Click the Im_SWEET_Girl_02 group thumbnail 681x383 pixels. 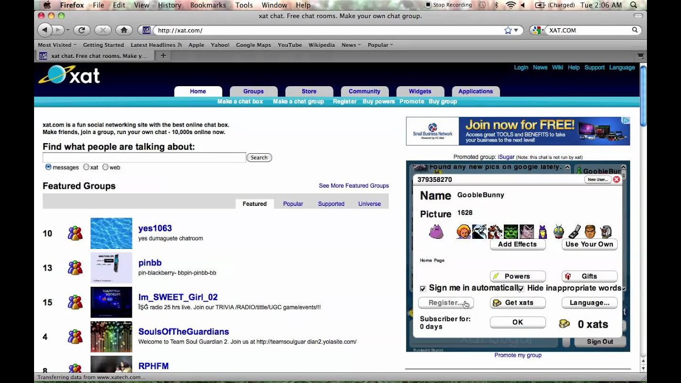click(111, 302)
